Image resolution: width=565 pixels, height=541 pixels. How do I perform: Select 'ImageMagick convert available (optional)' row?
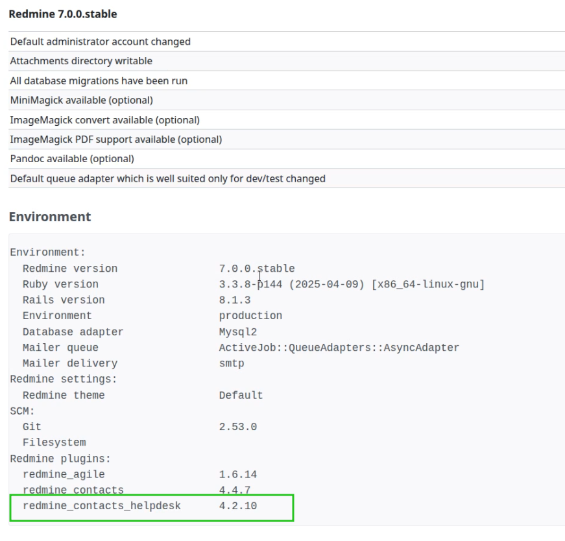[x=287, y=120]
